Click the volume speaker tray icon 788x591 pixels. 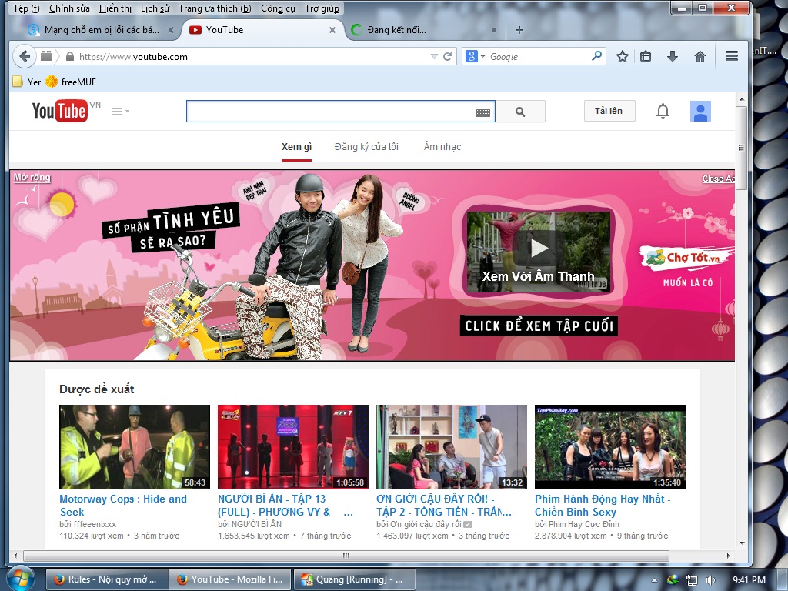tap(710, 580)
